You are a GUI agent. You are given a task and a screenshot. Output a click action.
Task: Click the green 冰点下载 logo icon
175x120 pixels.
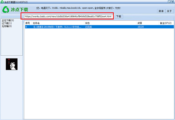click(6, 10)
